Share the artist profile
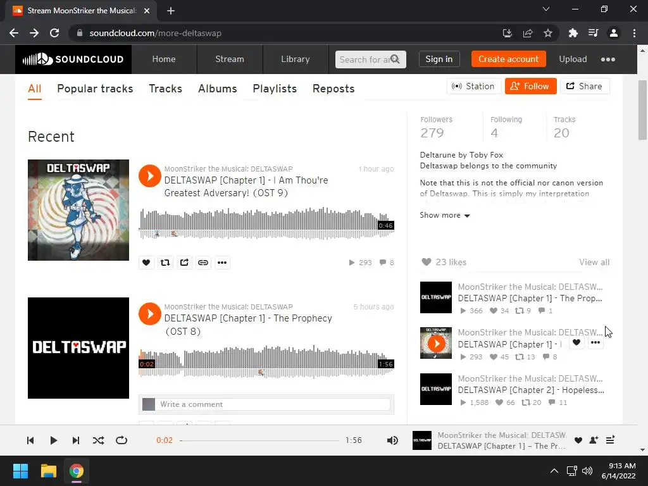648x486 pixels. (585, 86)
